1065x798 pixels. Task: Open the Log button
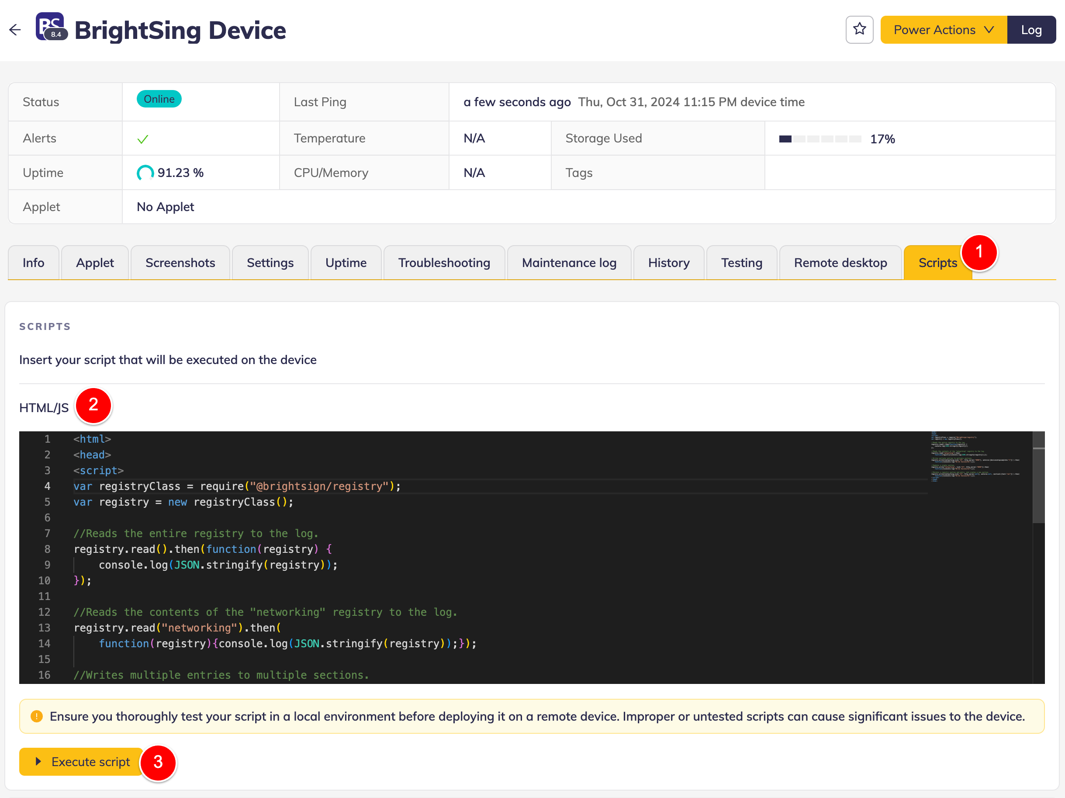[x=1031, y=30]
